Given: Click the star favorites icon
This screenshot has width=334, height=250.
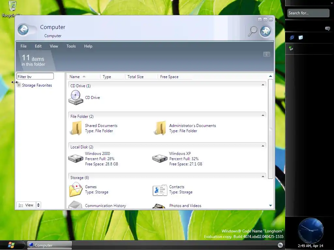Looking at the screenshot, I should point(266,32).
